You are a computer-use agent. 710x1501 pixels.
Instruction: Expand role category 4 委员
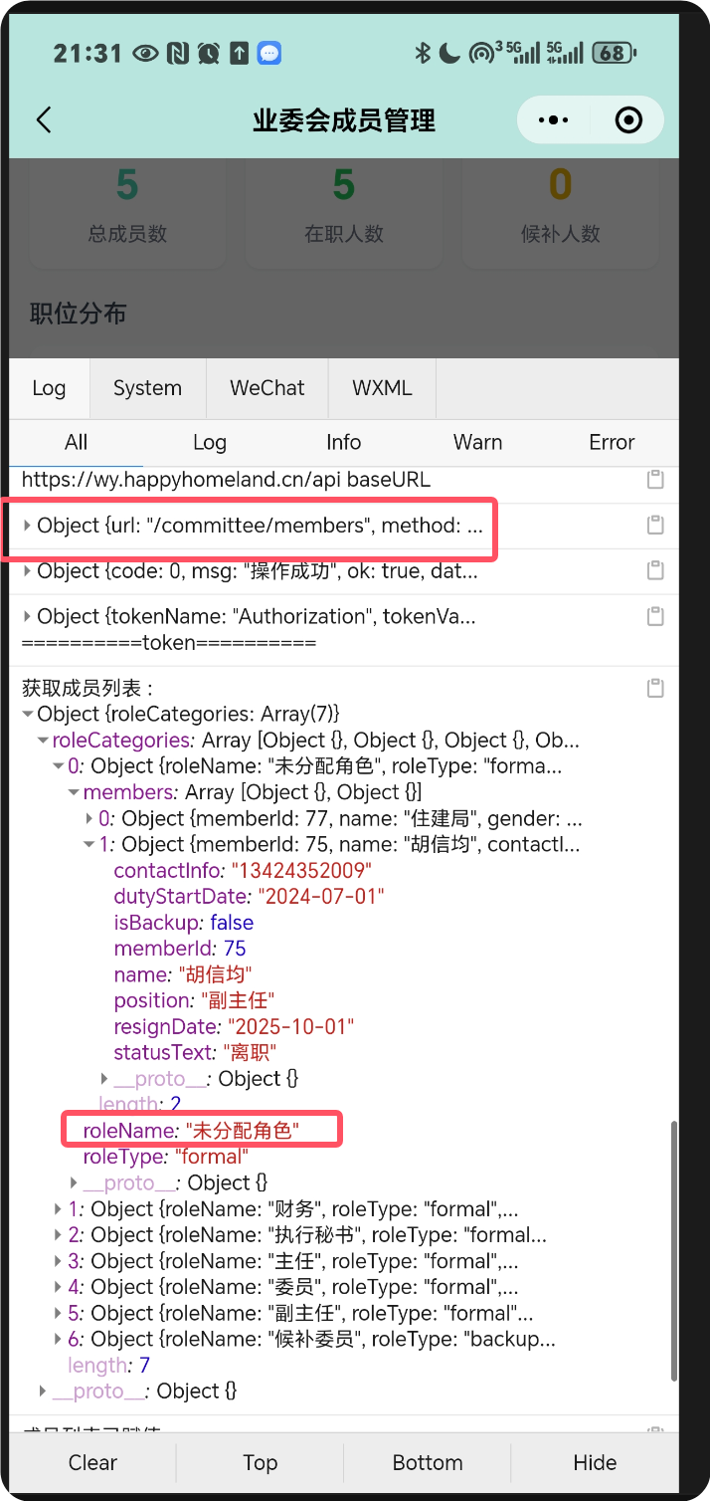(x=59, y=1287)
